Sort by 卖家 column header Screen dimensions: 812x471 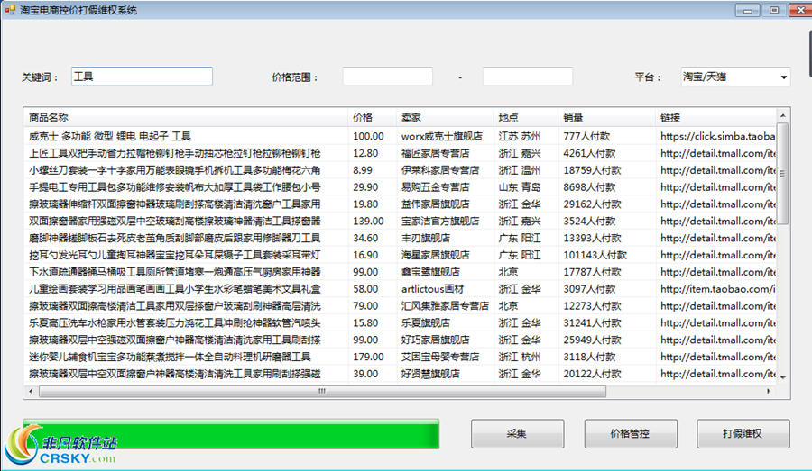click(x=445, y=118)
